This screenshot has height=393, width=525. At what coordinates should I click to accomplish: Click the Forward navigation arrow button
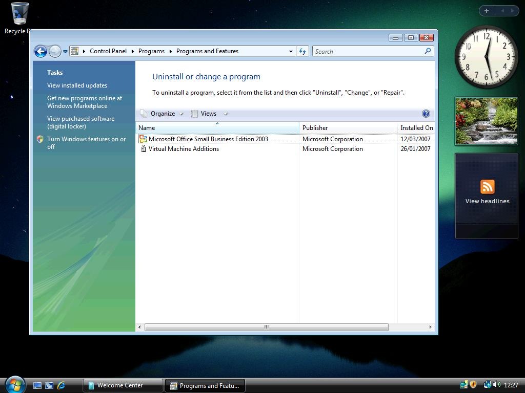[x=55, y=52]
